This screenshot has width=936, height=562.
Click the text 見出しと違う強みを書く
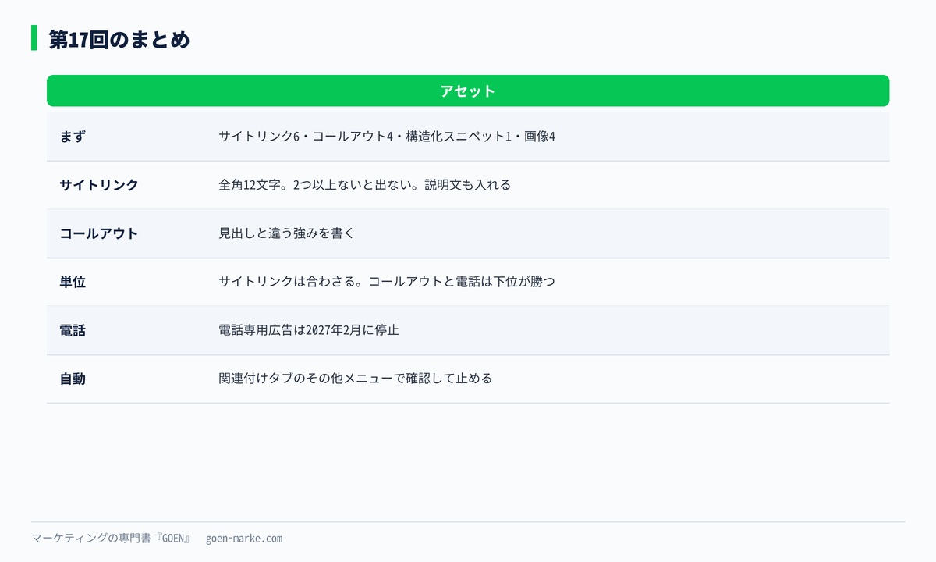pyautogui.click(x=286, y=233)
